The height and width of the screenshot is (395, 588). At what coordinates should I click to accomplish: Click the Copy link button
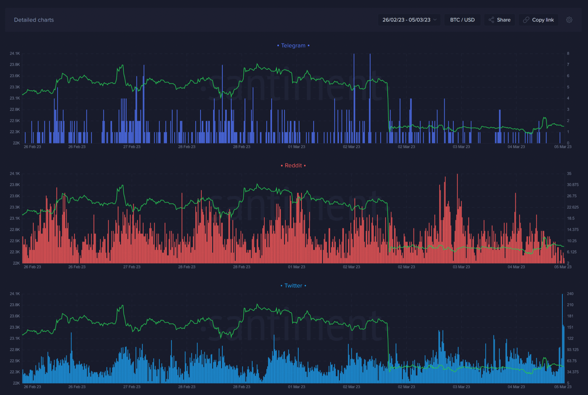(x=539, y=20)
